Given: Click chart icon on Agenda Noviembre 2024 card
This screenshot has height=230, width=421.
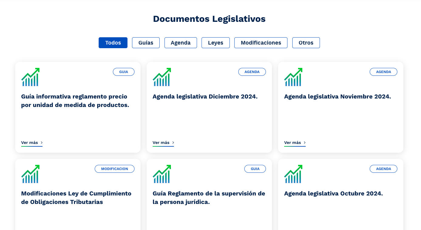Looking at the screenshot, I should coord(293,77).
